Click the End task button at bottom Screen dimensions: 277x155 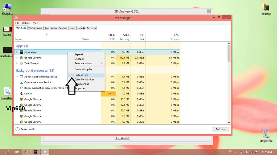pos(220,129)
